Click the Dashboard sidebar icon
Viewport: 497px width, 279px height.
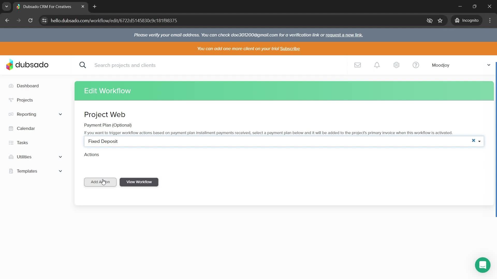tap(11, 86)
